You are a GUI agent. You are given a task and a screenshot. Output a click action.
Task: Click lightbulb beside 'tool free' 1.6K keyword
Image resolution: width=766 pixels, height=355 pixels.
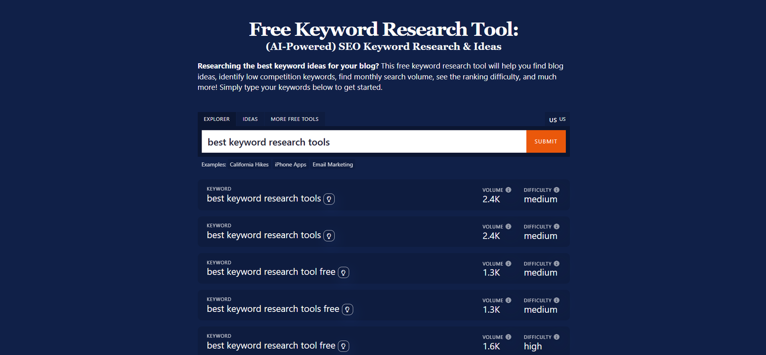pos(343,346)
